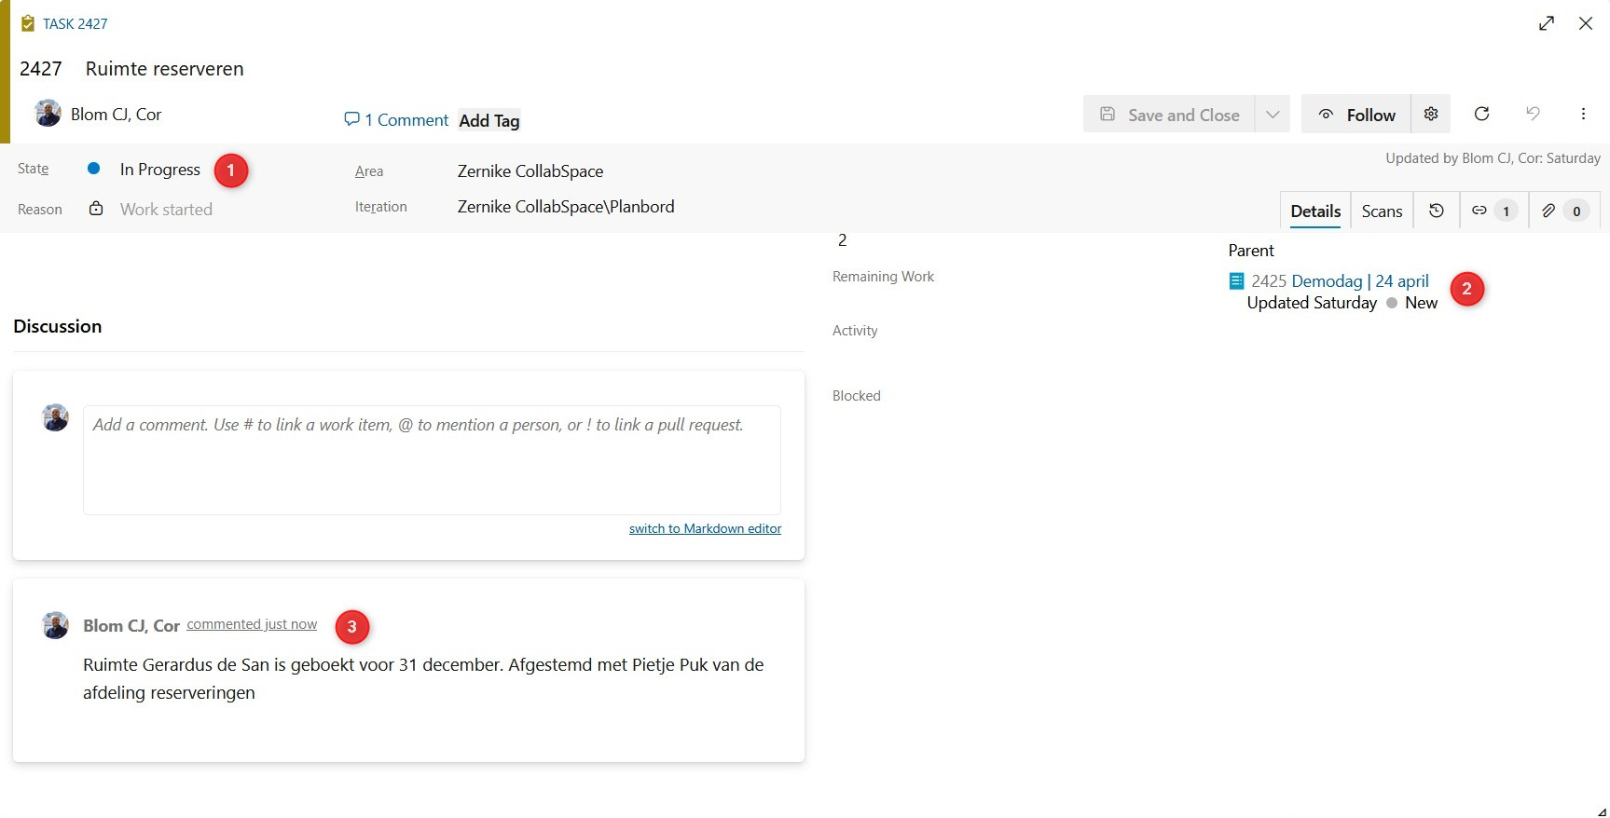Open the Links tab
1610x818 pixels.
[1493, 211]
